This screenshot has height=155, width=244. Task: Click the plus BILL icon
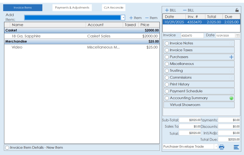(x=167, y=10)
